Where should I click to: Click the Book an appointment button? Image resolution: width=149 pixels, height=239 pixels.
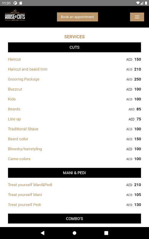click(x=77, y=17)
